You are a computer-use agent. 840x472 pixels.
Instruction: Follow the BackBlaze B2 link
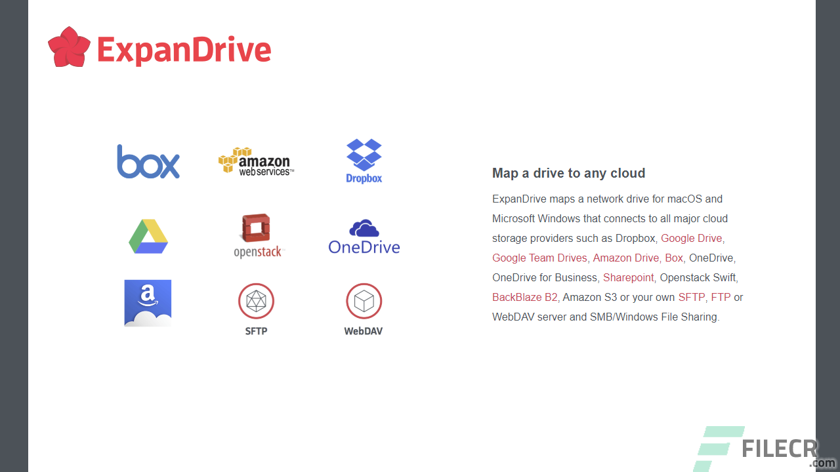[524, 298]
